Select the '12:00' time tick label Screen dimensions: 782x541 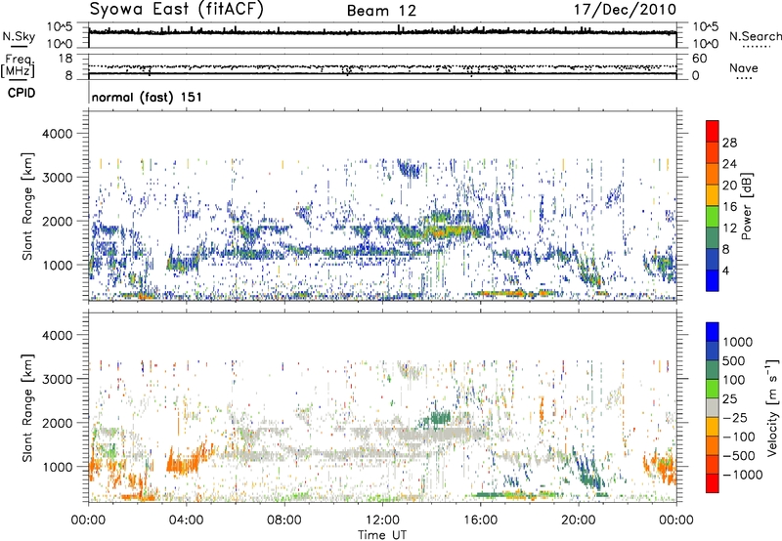382,520
